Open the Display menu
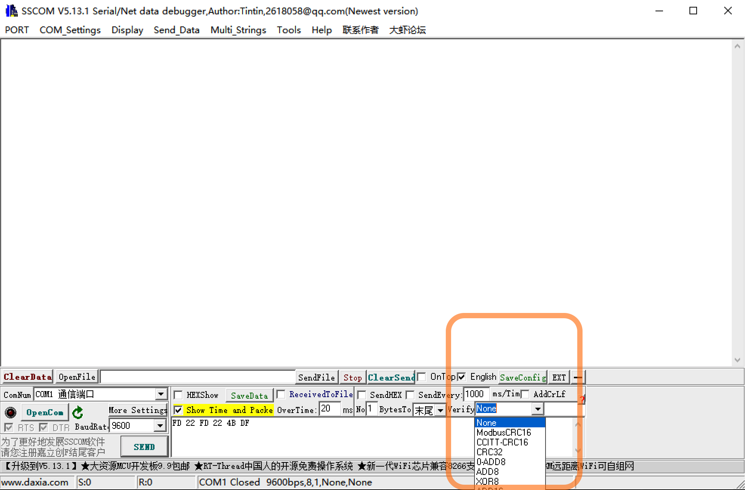The width and height of the screenshot is (745, 490). pyautogui.click(x=127, y=30)
